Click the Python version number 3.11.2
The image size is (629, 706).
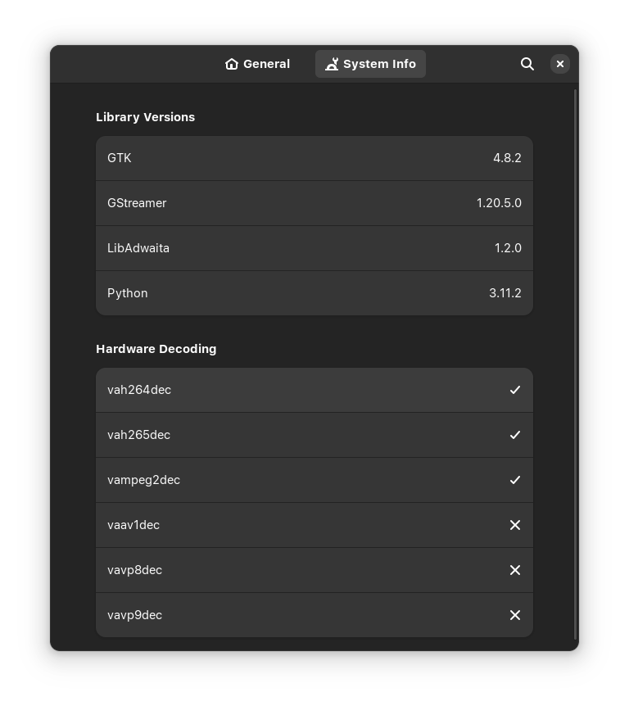click(x=505, y=293)
